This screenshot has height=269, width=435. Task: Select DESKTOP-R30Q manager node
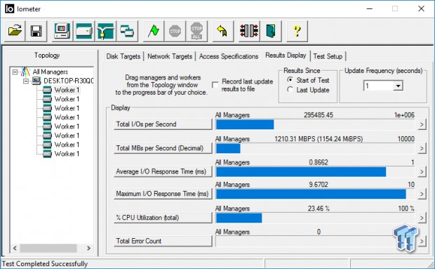click(x=68, y=81)
